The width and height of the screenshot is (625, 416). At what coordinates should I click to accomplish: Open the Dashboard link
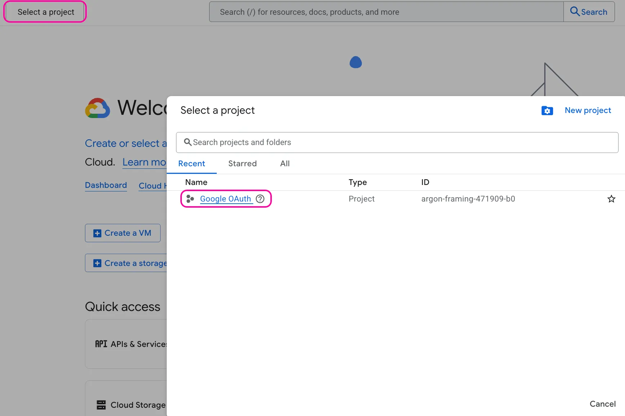106,185
